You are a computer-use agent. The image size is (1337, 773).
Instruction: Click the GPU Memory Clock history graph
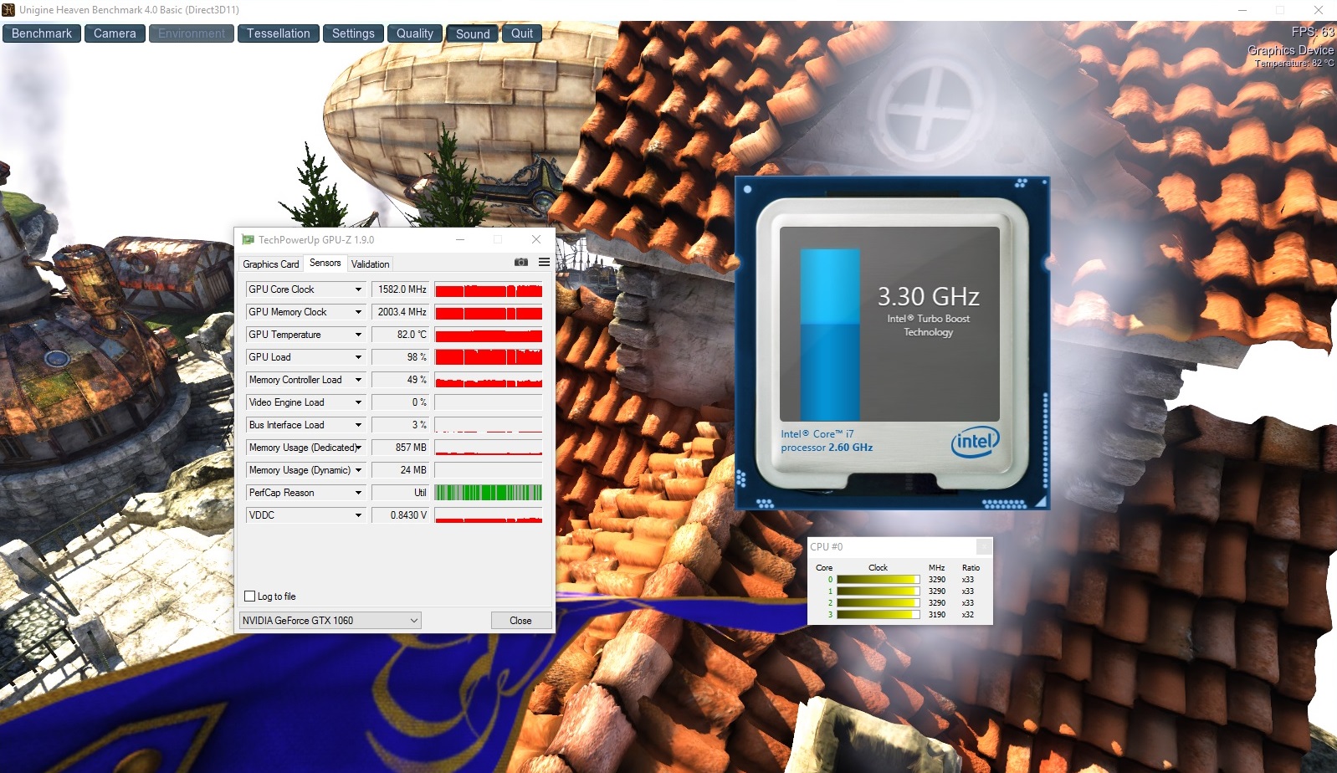point(489,312)
